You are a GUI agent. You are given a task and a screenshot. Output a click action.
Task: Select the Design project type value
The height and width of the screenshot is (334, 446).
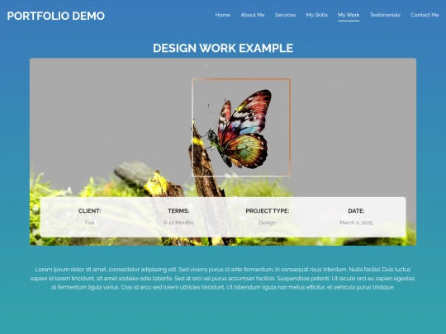(268, 223)
